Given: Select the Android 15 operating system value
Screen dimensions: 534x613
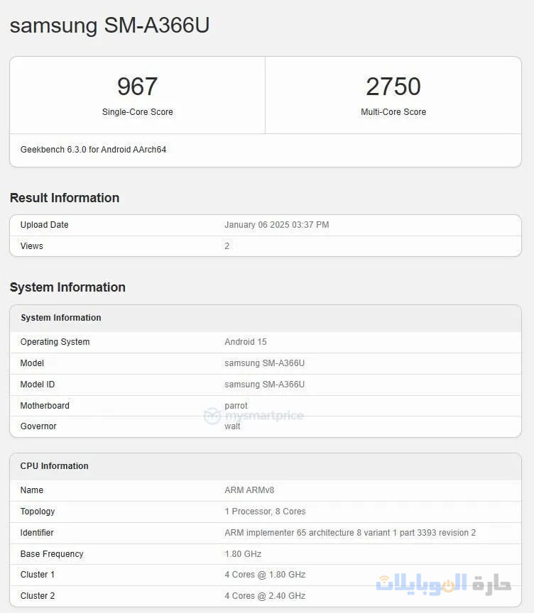Looking at the screenshot, I should 246,342.
